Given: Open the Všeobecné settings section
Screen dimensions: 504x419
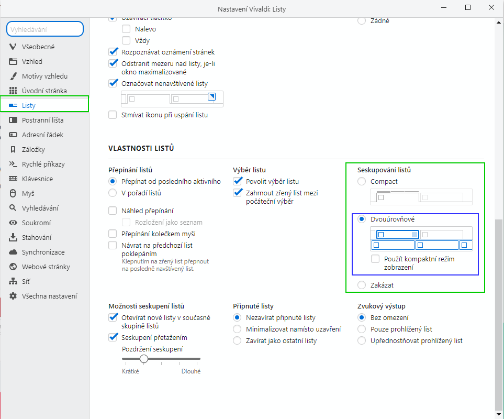Looking at the screenshot, I should [44, 47].
